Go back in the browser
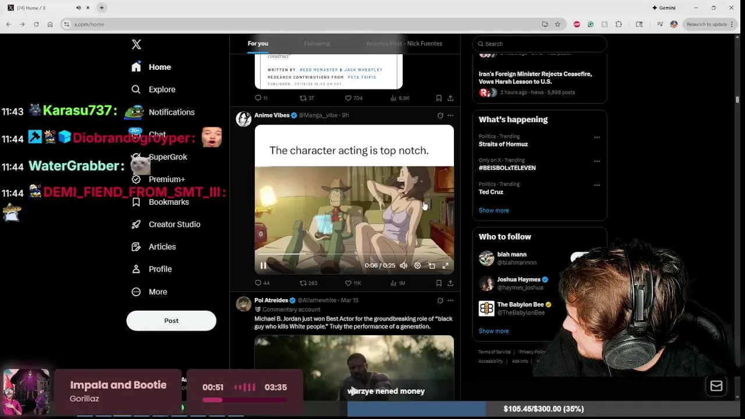This screenshot has height=419, width=745. click(8, 24)
